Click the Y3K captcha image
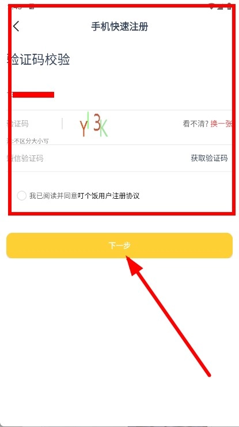239x427 pixels. (x=94, y=124)
